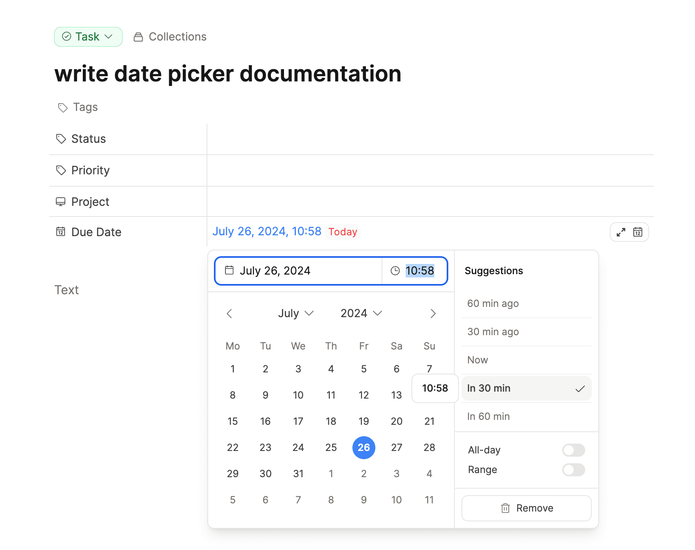
Task: Enable the Range toggle
Action: coord(573,470)
